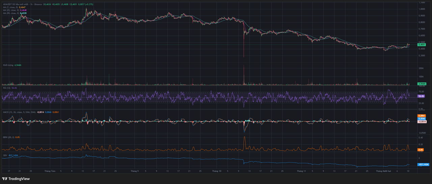Screen dimensions: 432x184
Task: Click Tháng Mười hai on the time axis
Action: coord(383,171)
